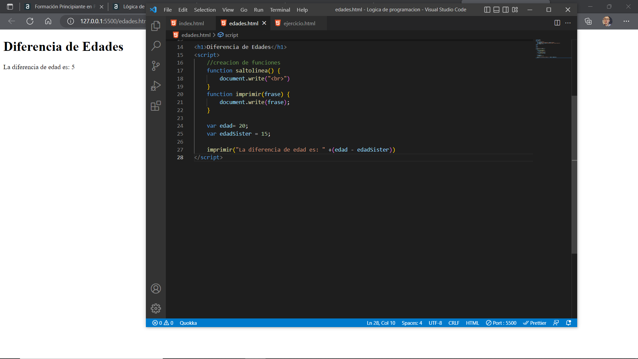The height and width of the screenshot is (359, 638).
Task: Toggle the secondary side bar layout icon
Action: (505, 10)
